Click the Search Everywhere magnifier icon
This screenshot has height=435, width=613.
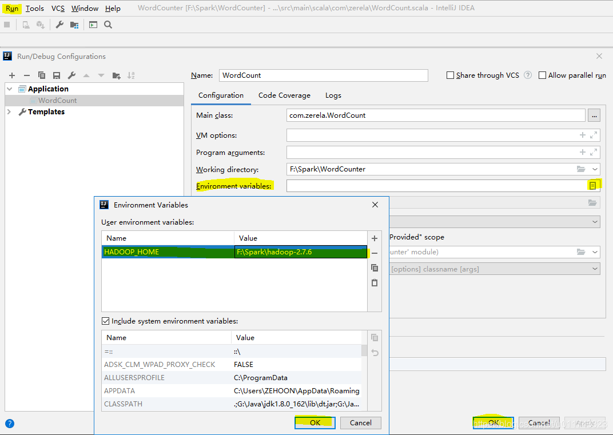tap(108, 25)
